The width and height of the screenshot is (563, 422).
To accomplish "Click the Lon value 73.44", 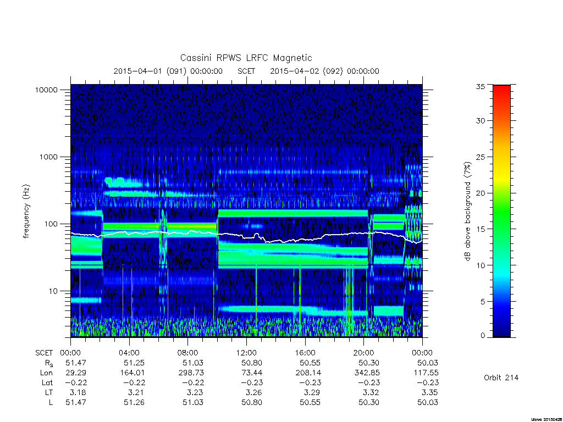I will coord(252,373).
